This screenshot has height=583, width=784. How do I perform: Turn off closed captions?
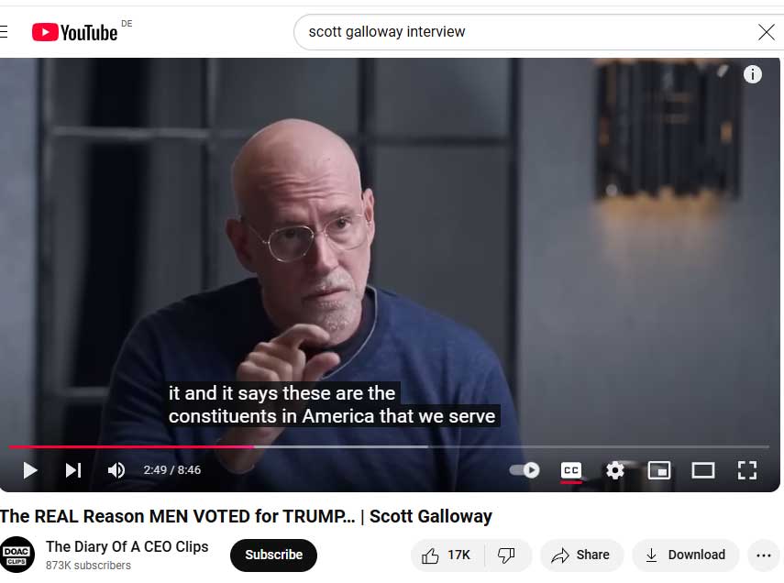pyautogui.click(x=571, y=470)
